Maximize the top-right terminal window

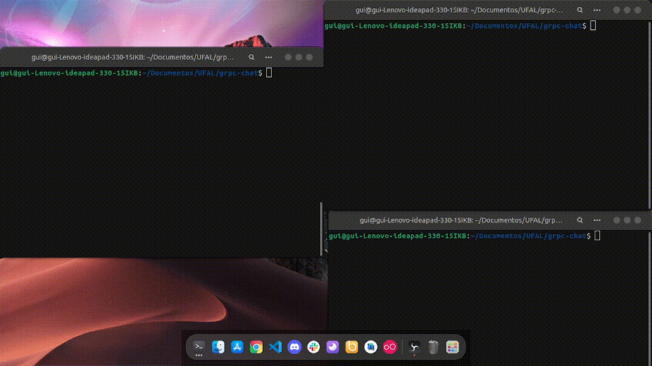tap(627, 10)
